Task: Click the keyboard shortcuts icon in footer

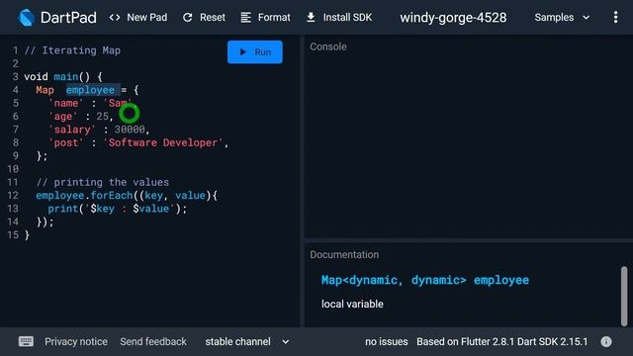Action: pyautogui.click(x=27, y=341)
